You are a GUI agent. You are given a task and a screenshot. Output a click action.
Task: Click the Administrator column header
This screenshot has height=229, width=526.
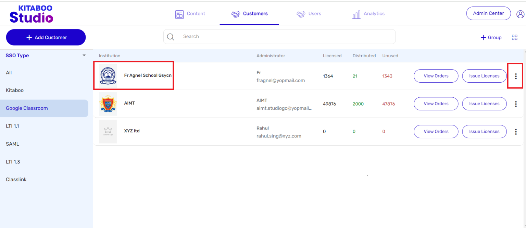[x=271, y=56]
